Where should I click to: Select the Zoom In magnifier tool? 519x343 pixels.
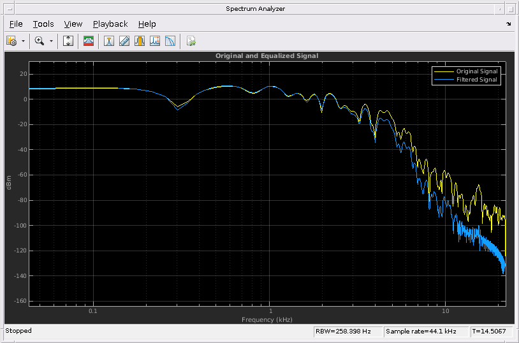point(40,41)
